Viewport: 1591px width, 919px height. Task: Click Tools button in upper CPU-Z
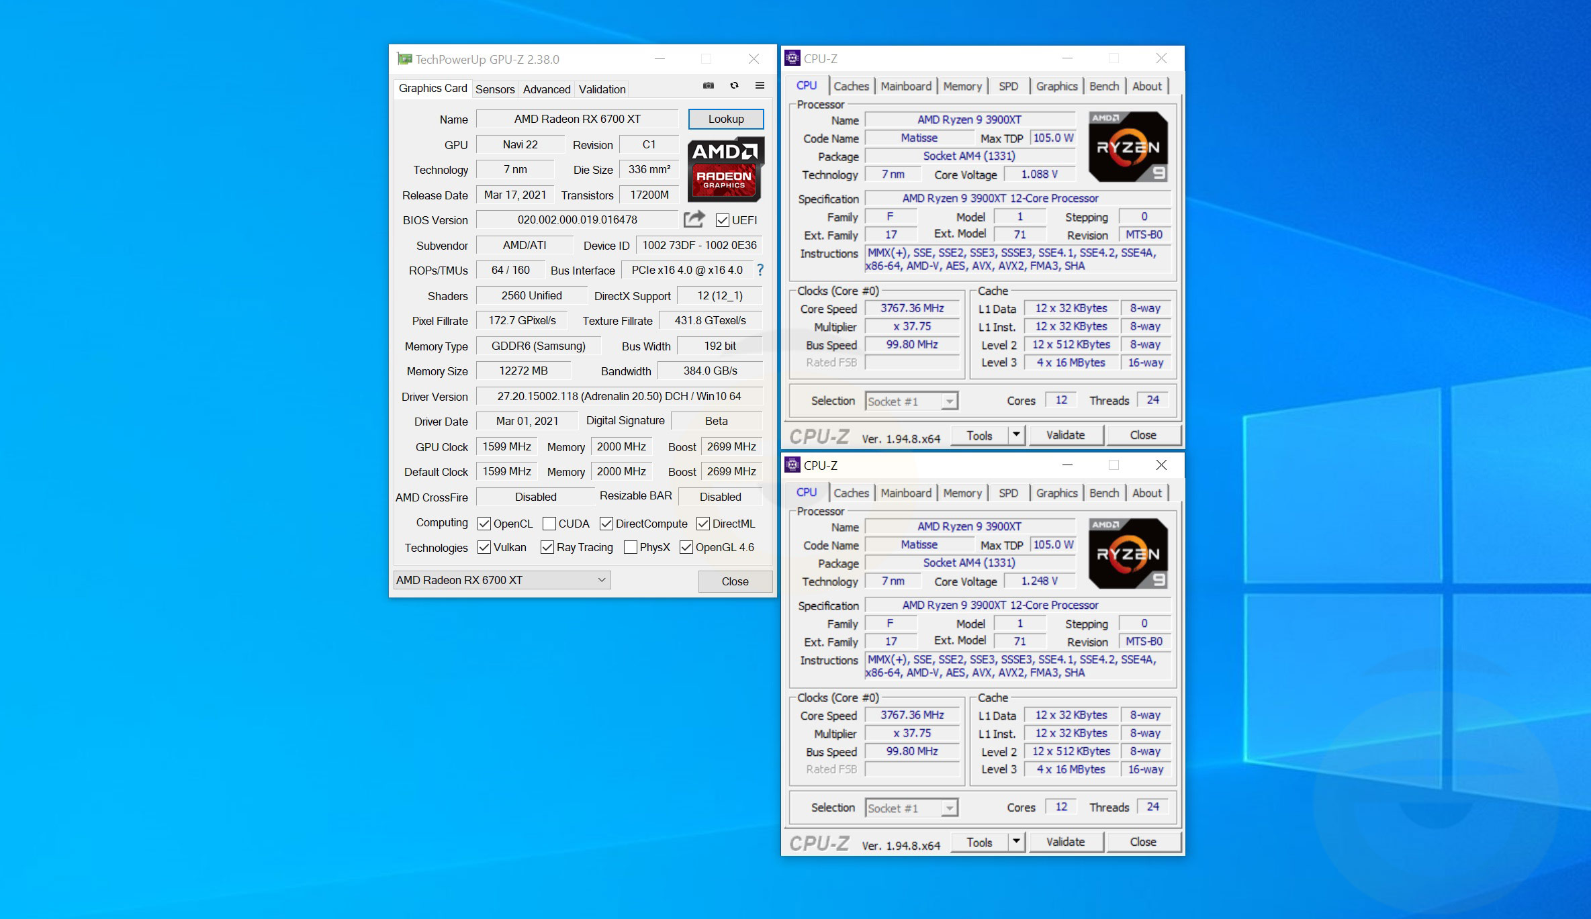point(979,435)
